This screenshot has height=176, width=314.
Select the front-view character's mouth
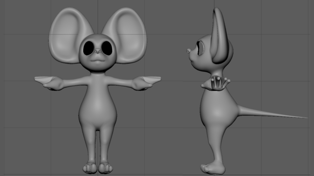coord(97,61)
